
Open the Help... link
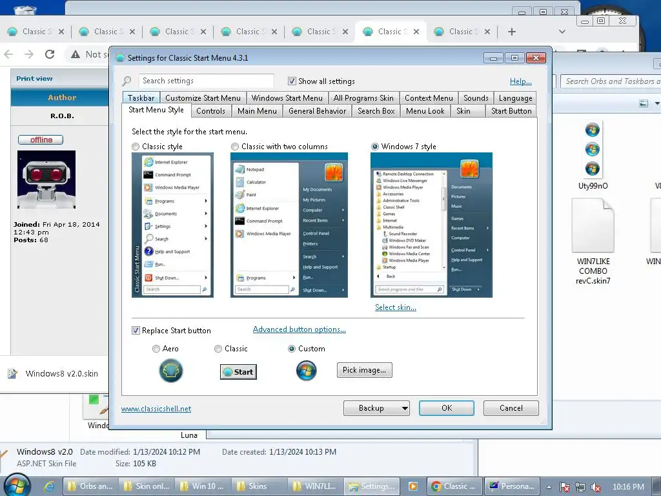coord(521,81)
